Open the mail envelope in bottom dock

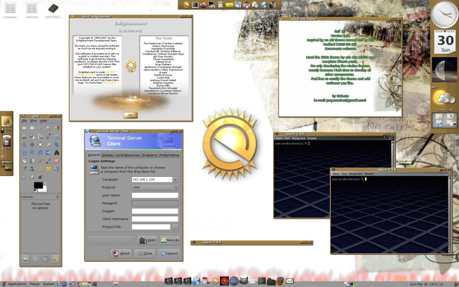pos(290,281)
